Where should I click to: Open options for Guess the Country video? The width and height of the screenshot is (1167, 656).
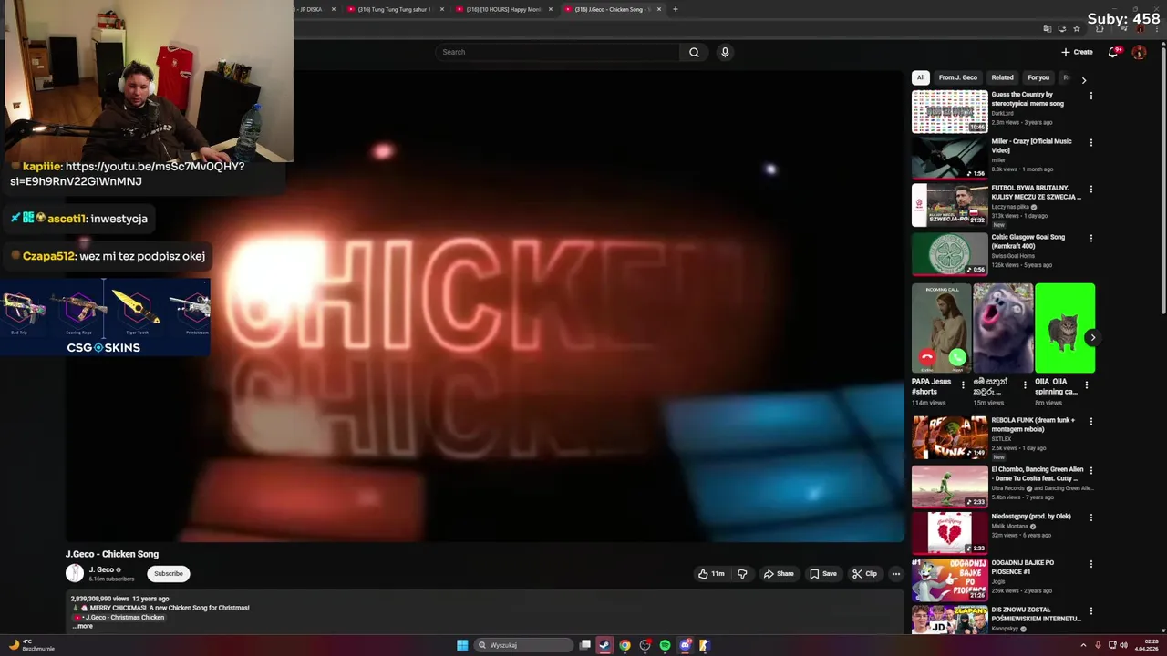[1090, 96]
